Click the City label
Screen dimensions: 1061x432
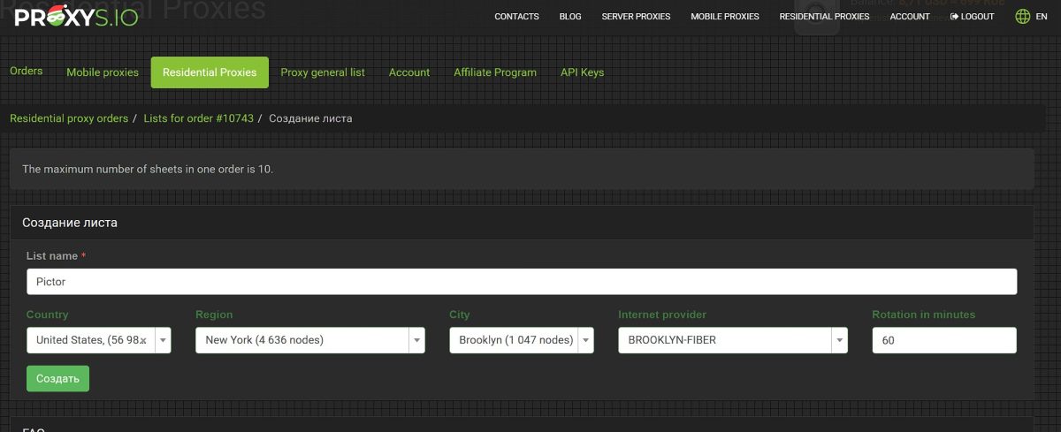click(x=460, y=315)
